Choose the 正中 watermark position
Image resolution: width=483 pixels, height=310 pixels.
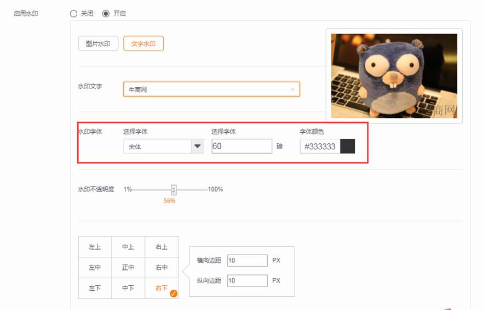(x=128, y=267)
